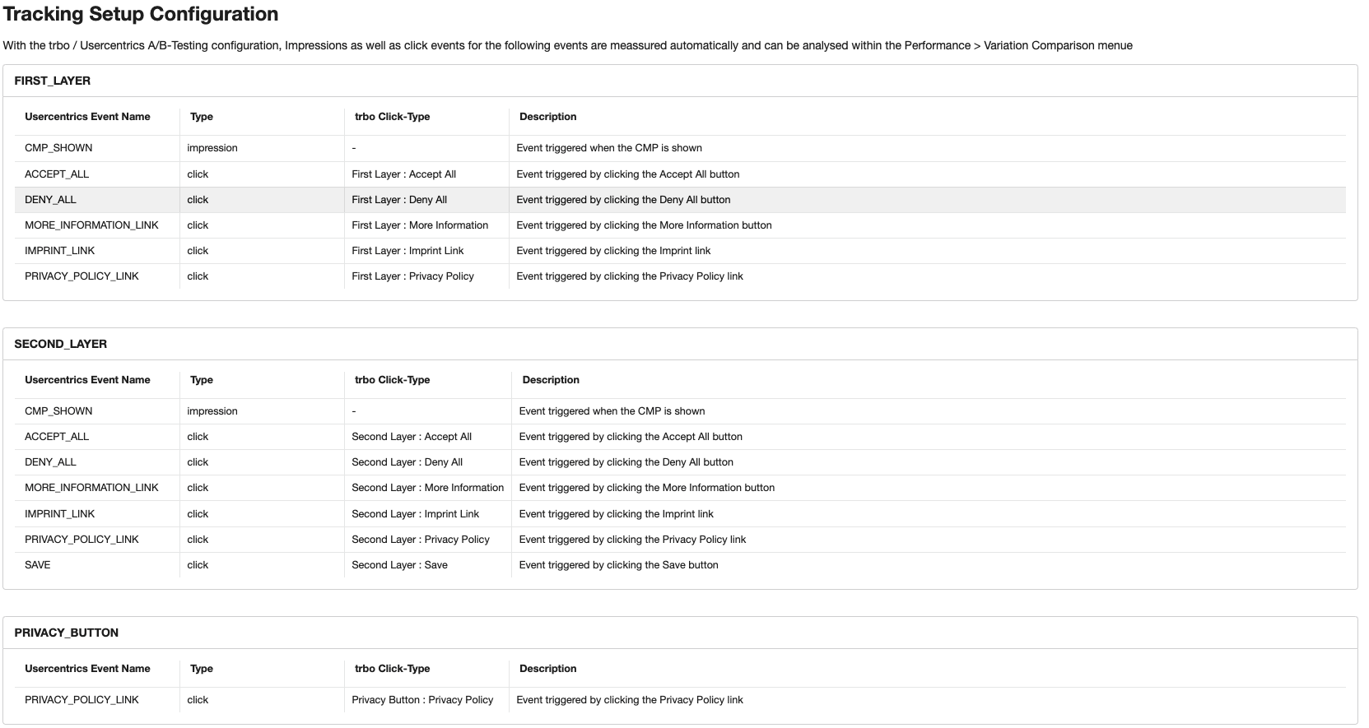Screen dimensions: 1369x728
Task: Click 'Usercentrics Event Name' header in FIRST_LAYER table
Action: pos(87,117)
